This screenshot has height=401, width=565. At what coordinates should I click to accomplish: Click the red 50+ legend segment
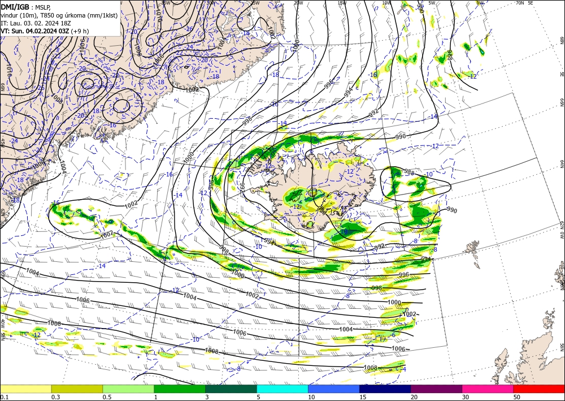[539, 389]
